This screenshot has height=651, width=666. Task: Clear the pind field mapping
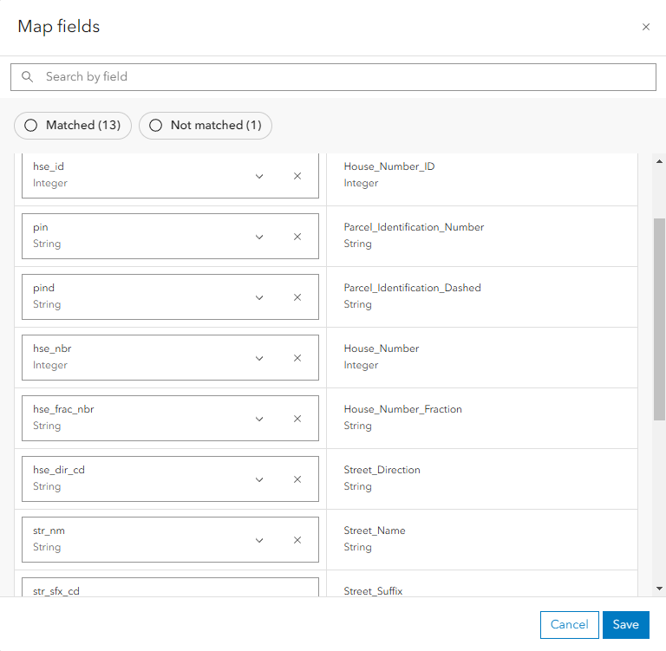297,297
